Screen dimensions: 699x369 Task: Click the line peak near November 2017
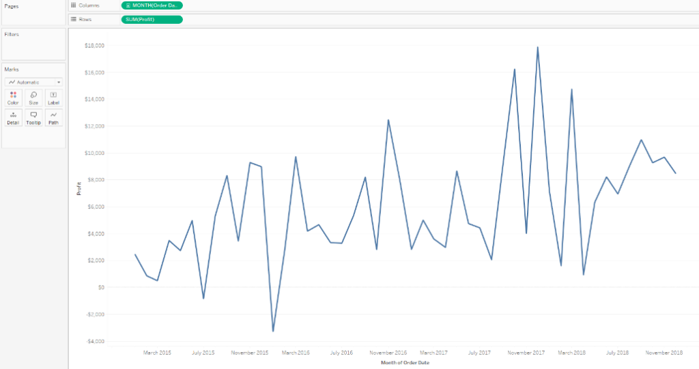(538, 47)
